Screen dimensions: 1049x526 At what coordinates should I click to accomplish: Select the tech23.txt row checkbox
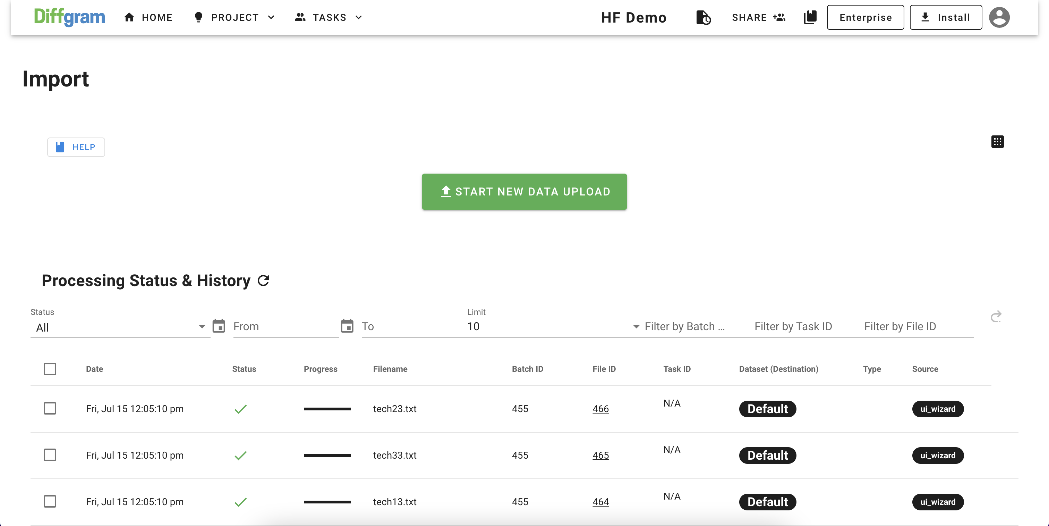[x=50, y=408]
